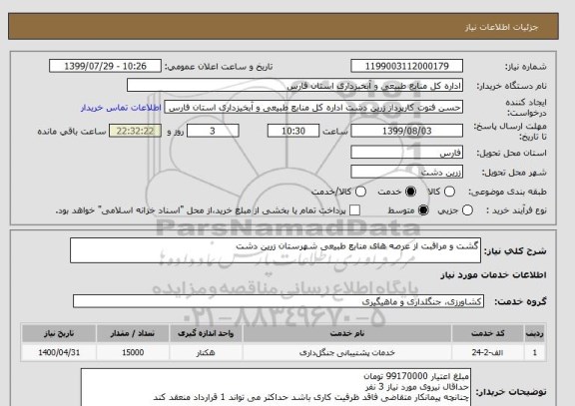Viewport: 575px width, 406px height.
Task: Click the تعداد / مقدار column header
Action: tap(133, 333)
